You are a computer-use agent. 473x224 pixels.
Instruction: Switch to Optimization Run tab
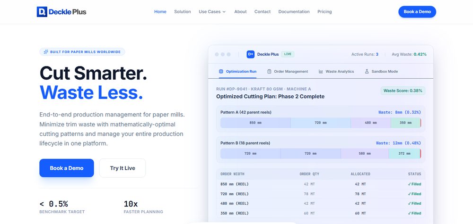238,72
